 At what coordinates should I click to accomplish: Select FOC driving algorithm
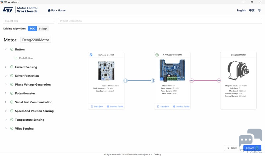click(x=32, y=29)
